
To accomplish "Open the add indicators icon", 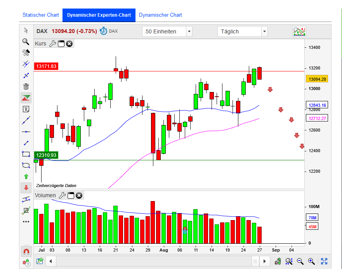I will [x=299, y=31].
